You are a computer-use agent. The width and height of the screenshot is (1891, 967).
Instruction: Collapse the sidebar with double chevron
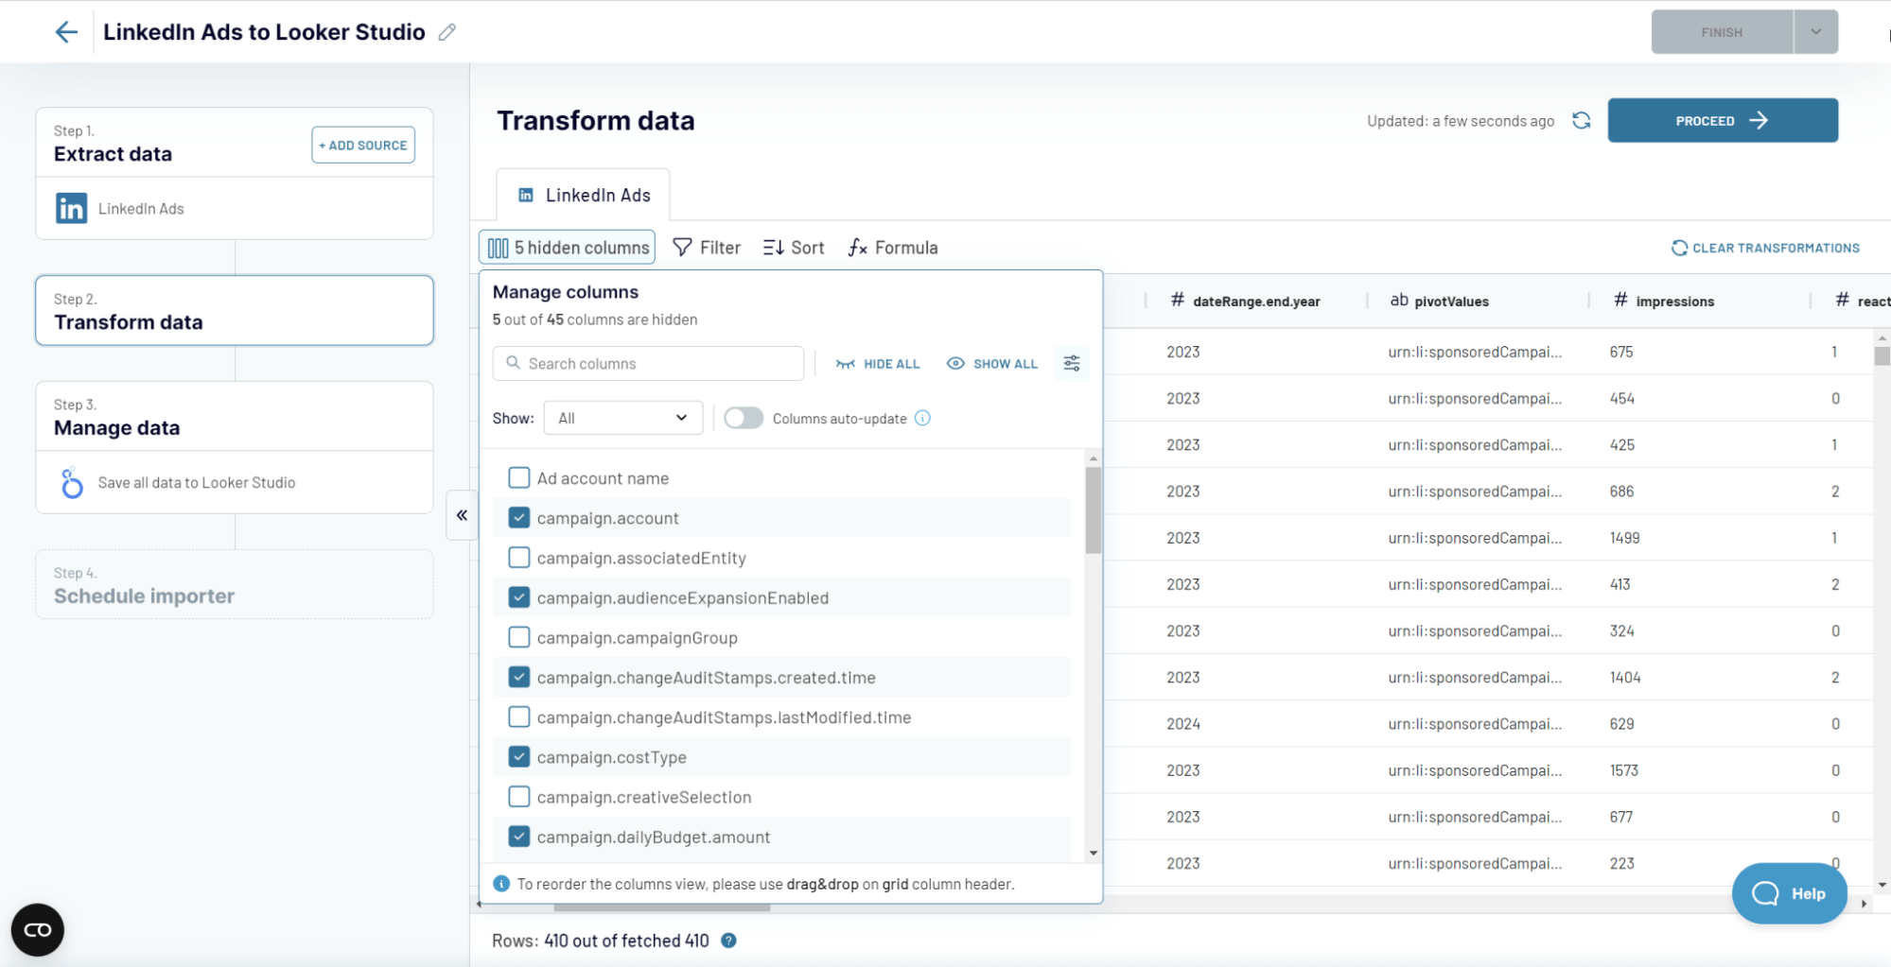click(462, 515)
